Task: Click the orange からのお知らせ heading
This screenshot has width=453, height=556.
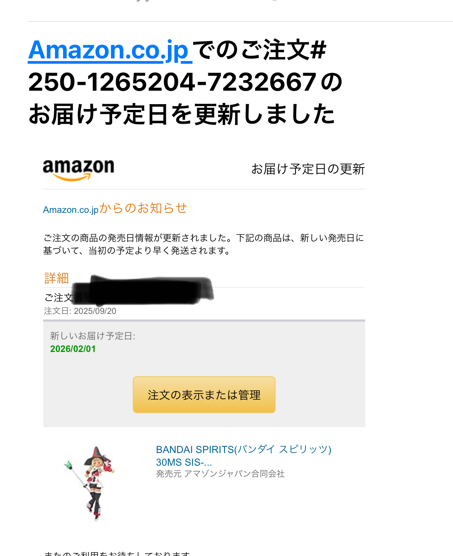Action: 143,208
